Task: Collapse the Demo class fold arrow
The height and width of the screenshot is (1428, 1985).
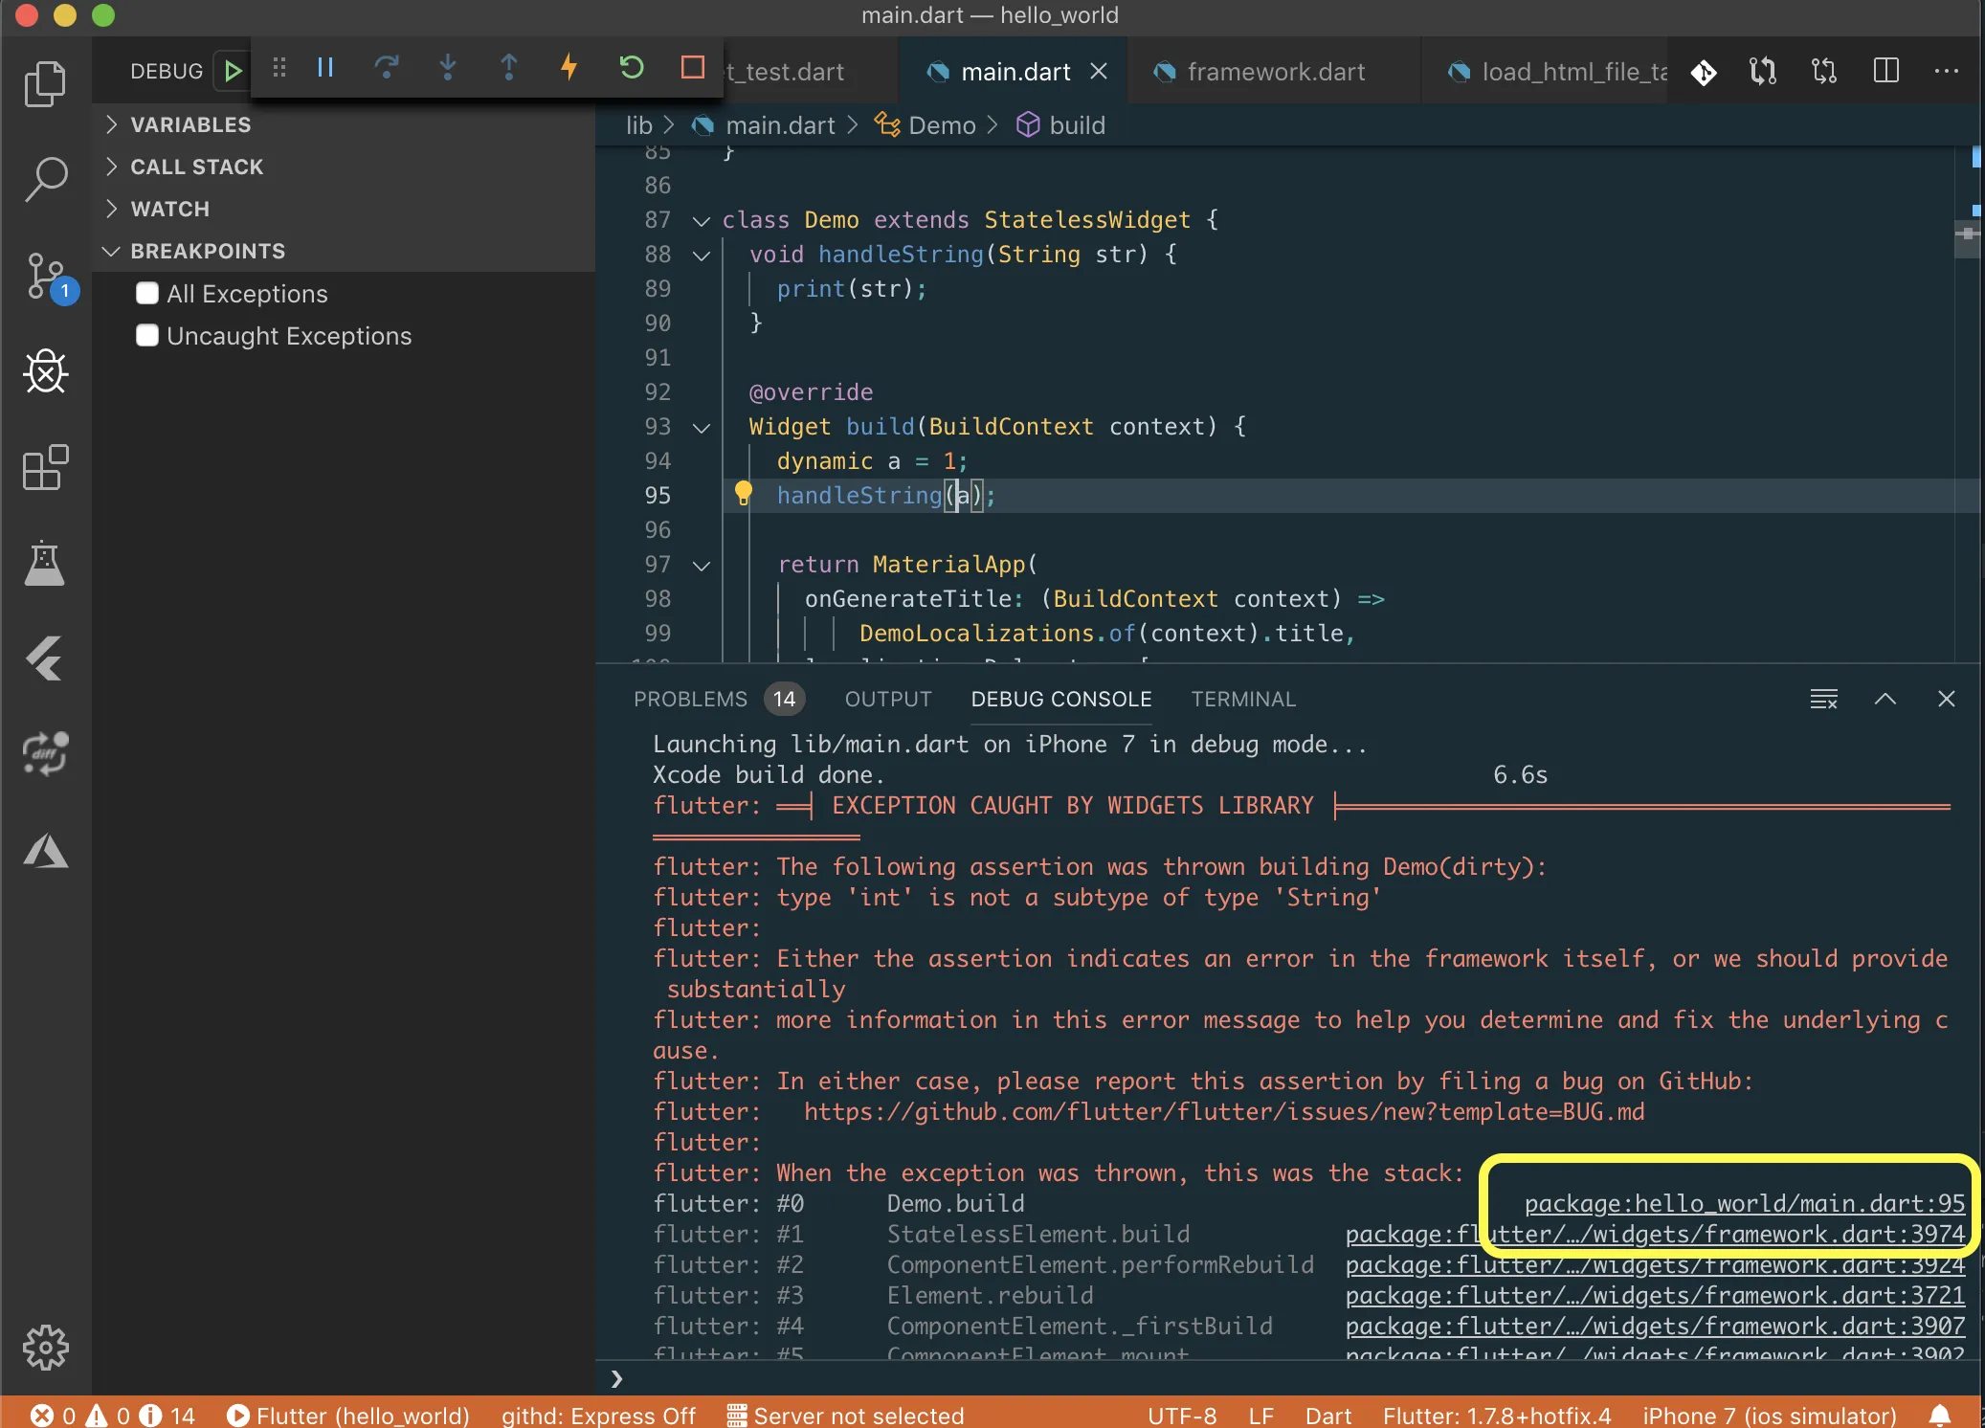Action: [x=702, y=221]
